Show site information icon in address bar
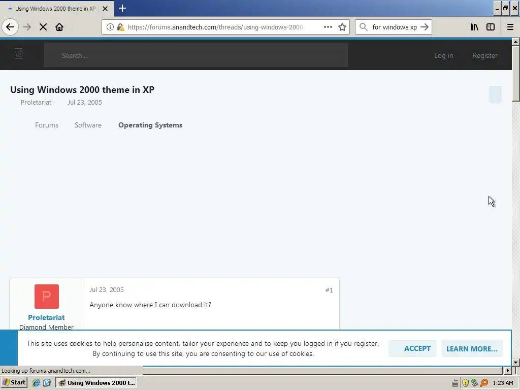The image size is (520, 390). click(110, 27)
